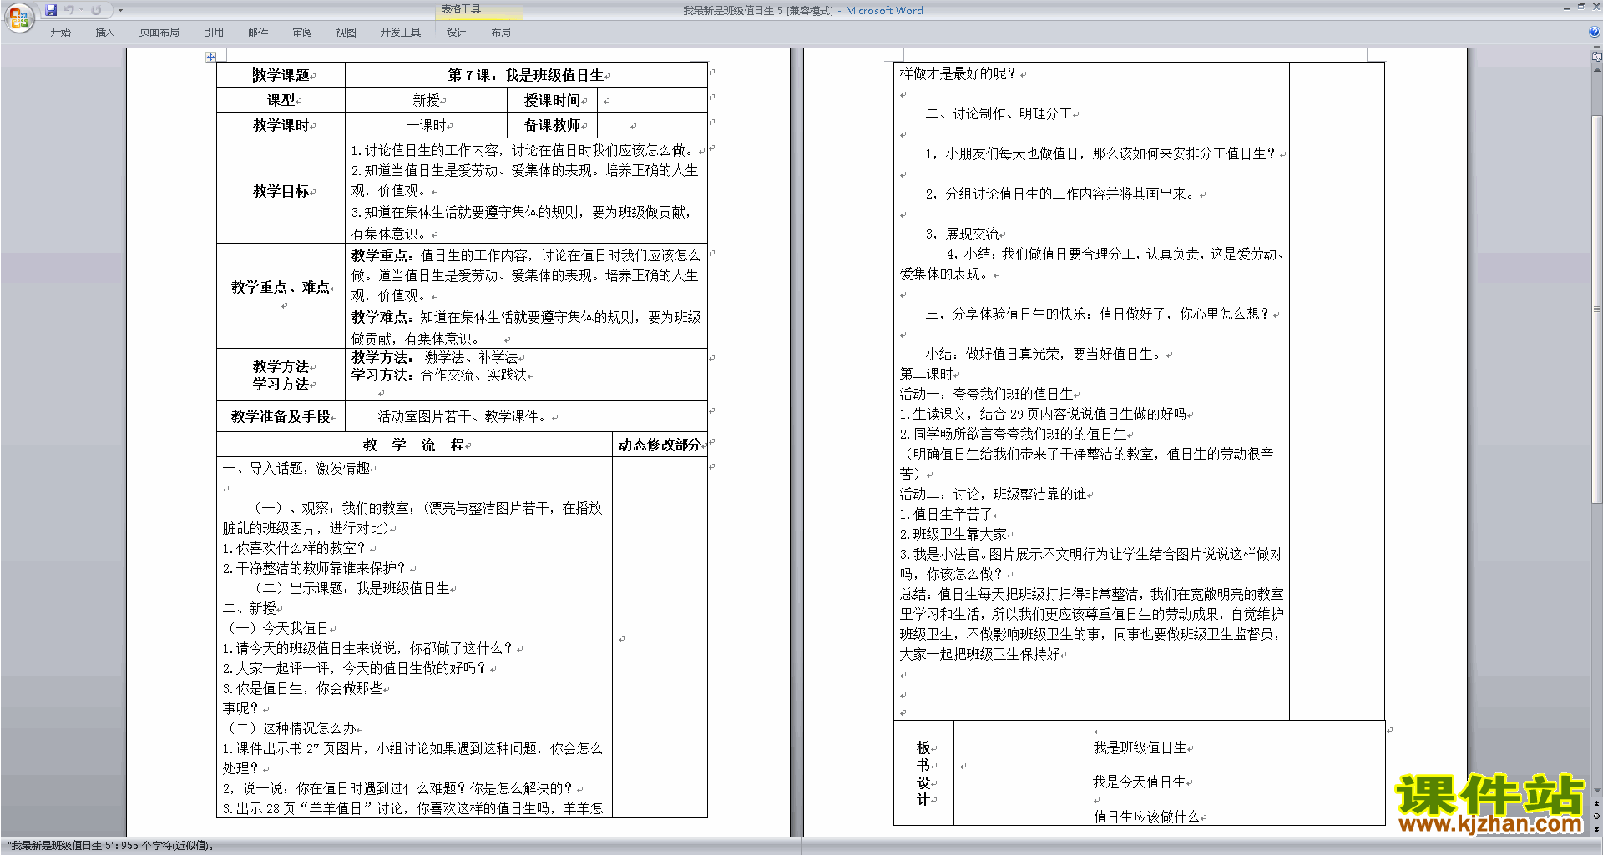Switch to the 审阅 tab
Image resolution: width=1603 pixels, height=855 pixels.
click(x=302, y=32)
